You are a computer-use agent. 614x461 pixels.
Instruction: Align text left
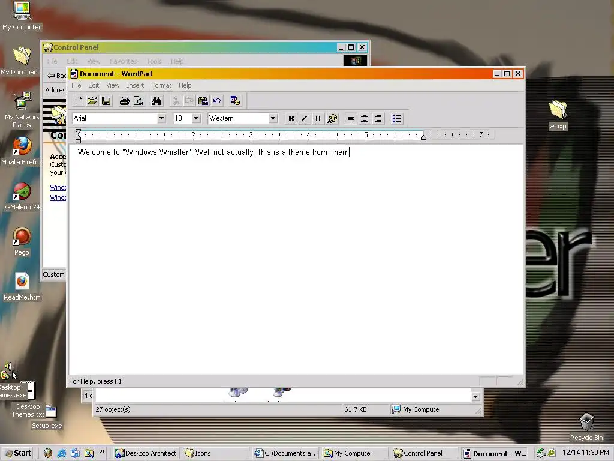click(x=351, y=118)
